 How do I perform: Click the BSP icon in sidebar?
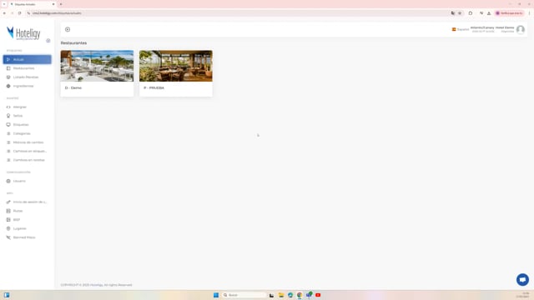[x=8, y=220]
